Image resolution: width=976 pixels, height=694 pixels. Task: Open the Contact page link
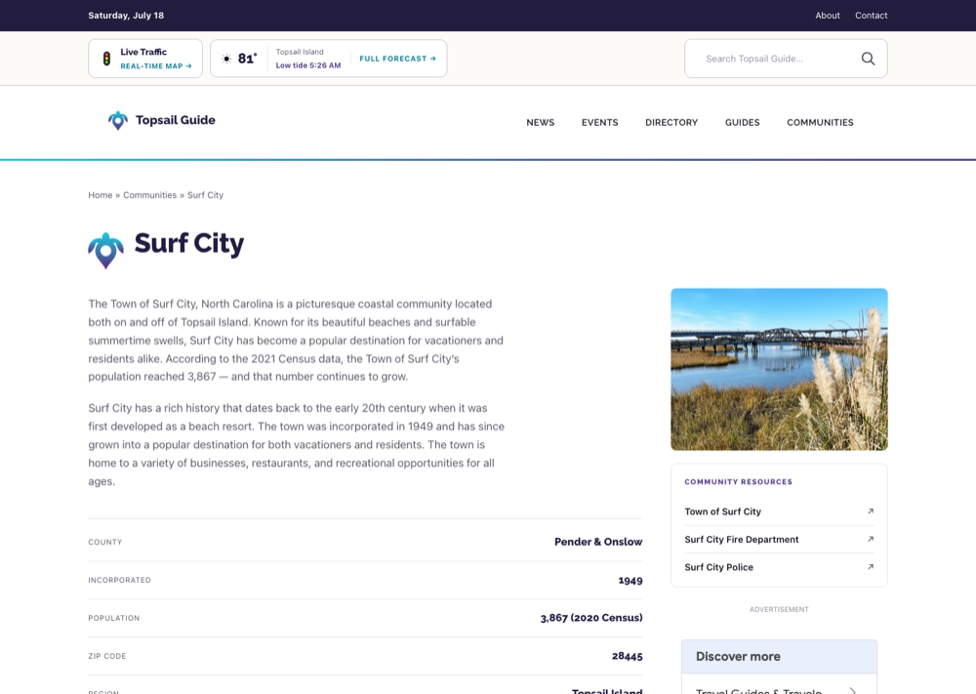872,16
